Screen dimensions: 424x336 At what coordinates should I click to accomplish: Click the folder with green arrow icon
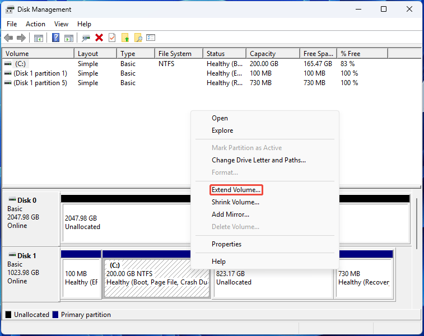click(x=125, y=38)
